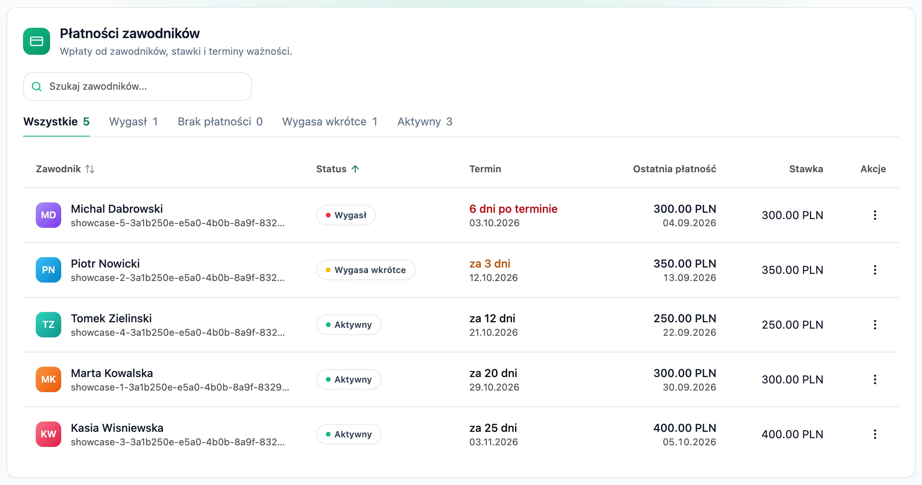Click Marta Kowalska's Aktywny status badge
This screenshot has width=922, height=485.
pos(349,379)
